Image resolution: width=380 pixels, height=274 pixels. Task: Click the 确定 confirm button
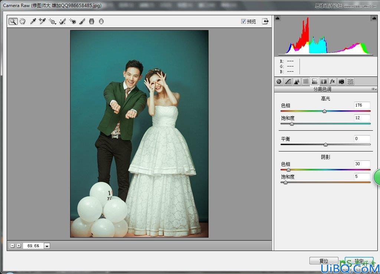pos(359,261)
